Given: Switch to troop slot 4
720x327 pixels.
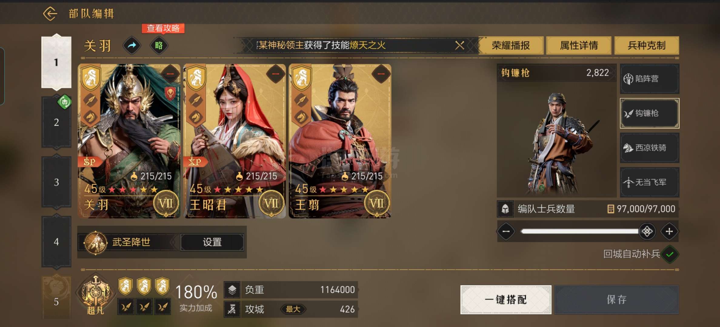Looking at the screenshot, I should point(56,242).
